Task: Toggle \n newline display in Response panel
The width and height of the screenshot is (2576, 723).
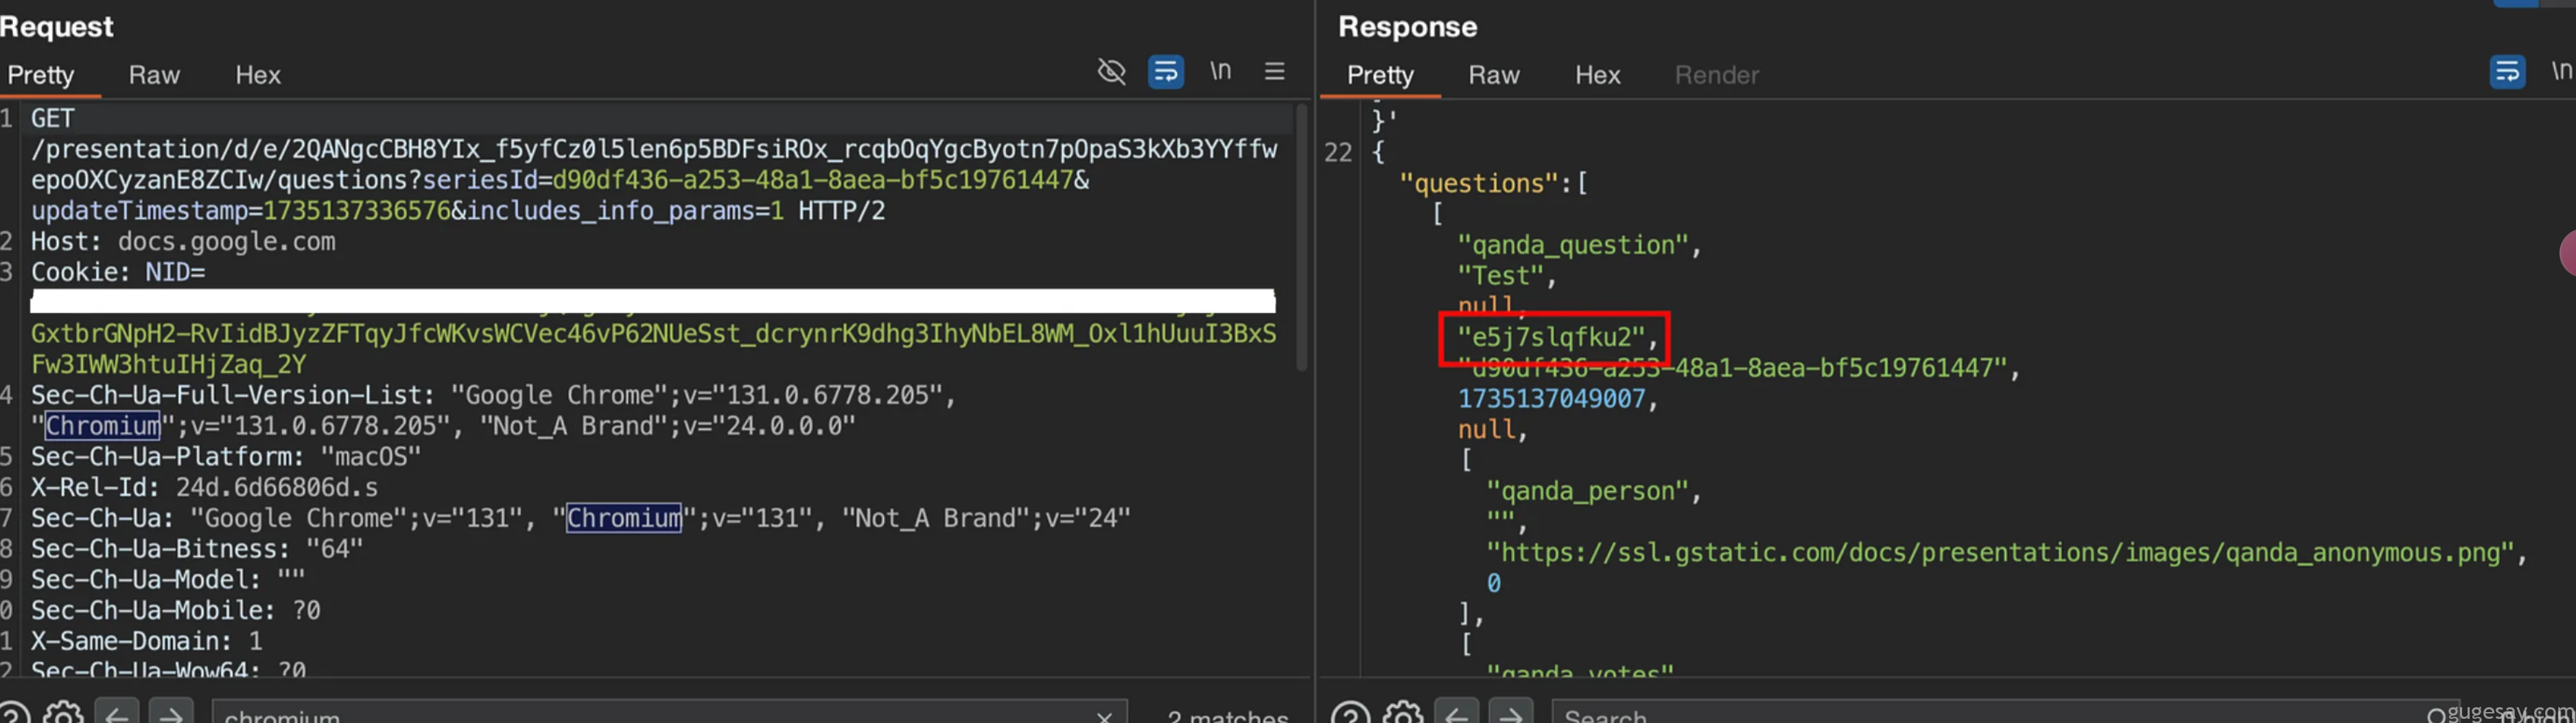Action: click(x=2561, y=71)
